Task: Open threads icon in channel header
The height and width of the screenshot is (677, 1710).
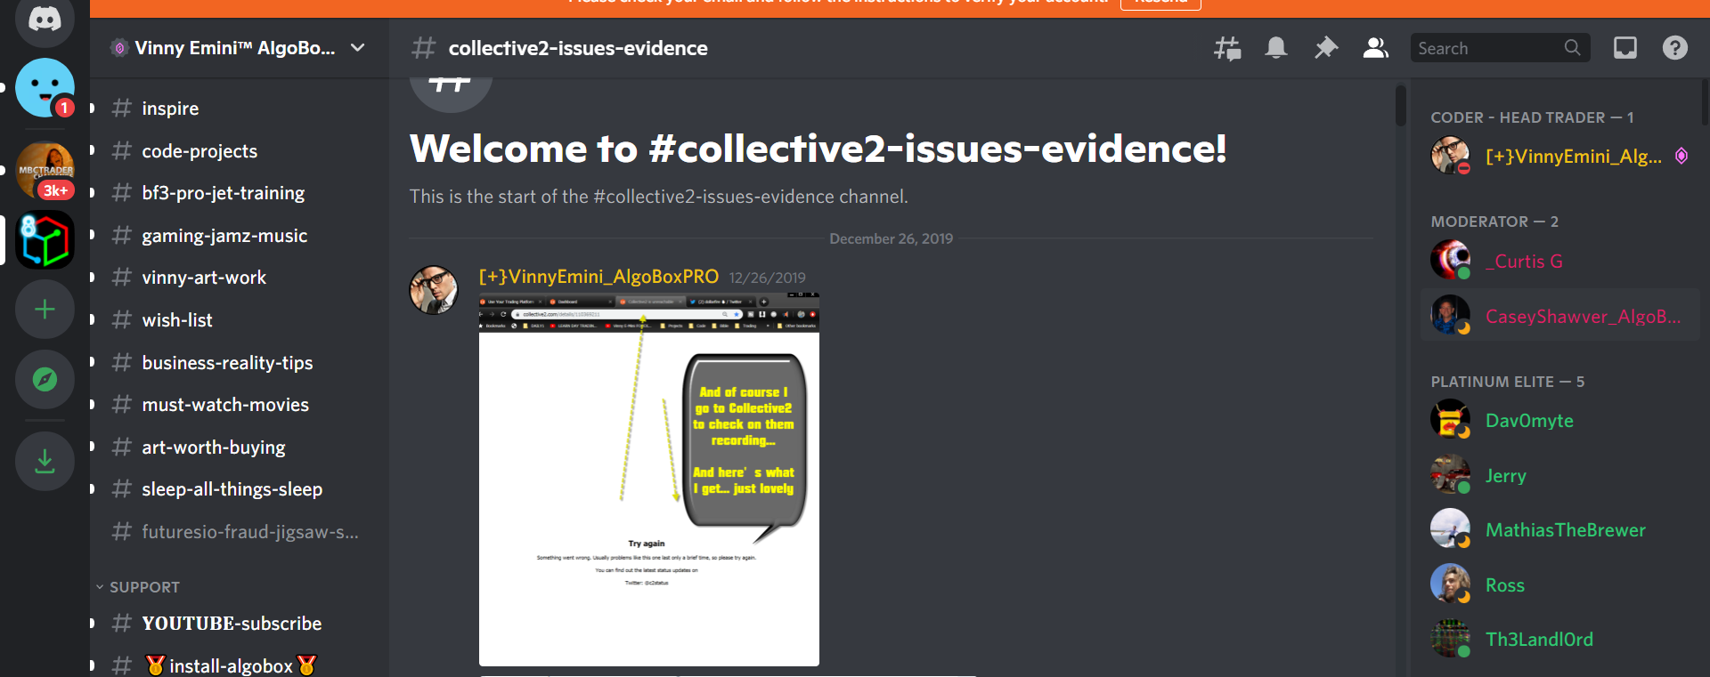Action: click(x=1227, y=48)
